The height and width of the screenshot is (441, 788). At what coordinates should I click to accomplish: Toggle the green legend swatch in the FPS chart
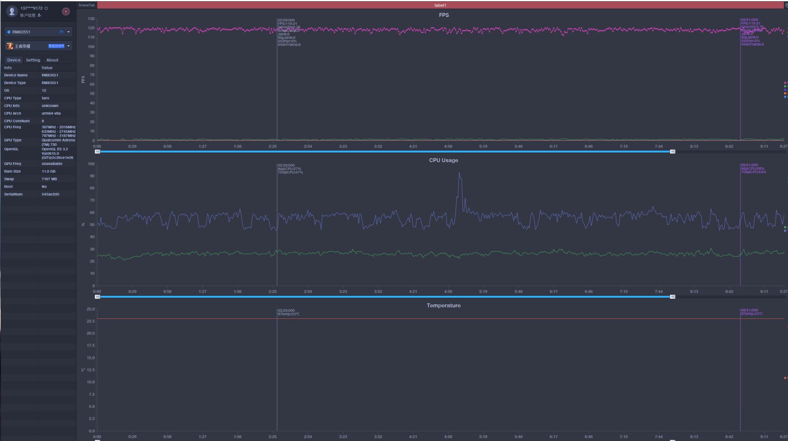coord(785,86)
